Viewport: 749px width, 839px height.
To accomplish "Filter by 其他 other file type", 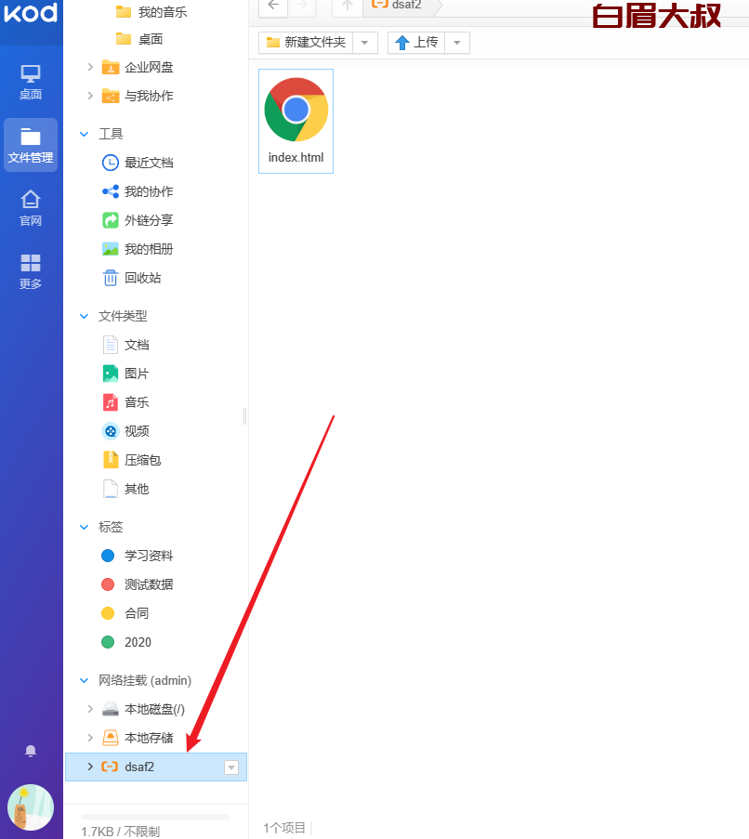I will (137, 490).
